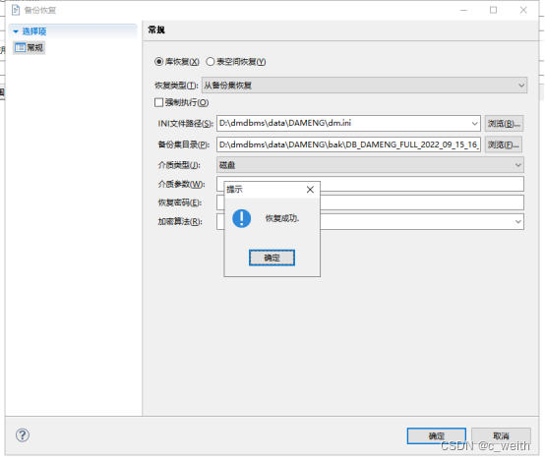Click the 备份恢复 window title icon
The width and height of the screenshot is (545, 461).
(16, 10)
